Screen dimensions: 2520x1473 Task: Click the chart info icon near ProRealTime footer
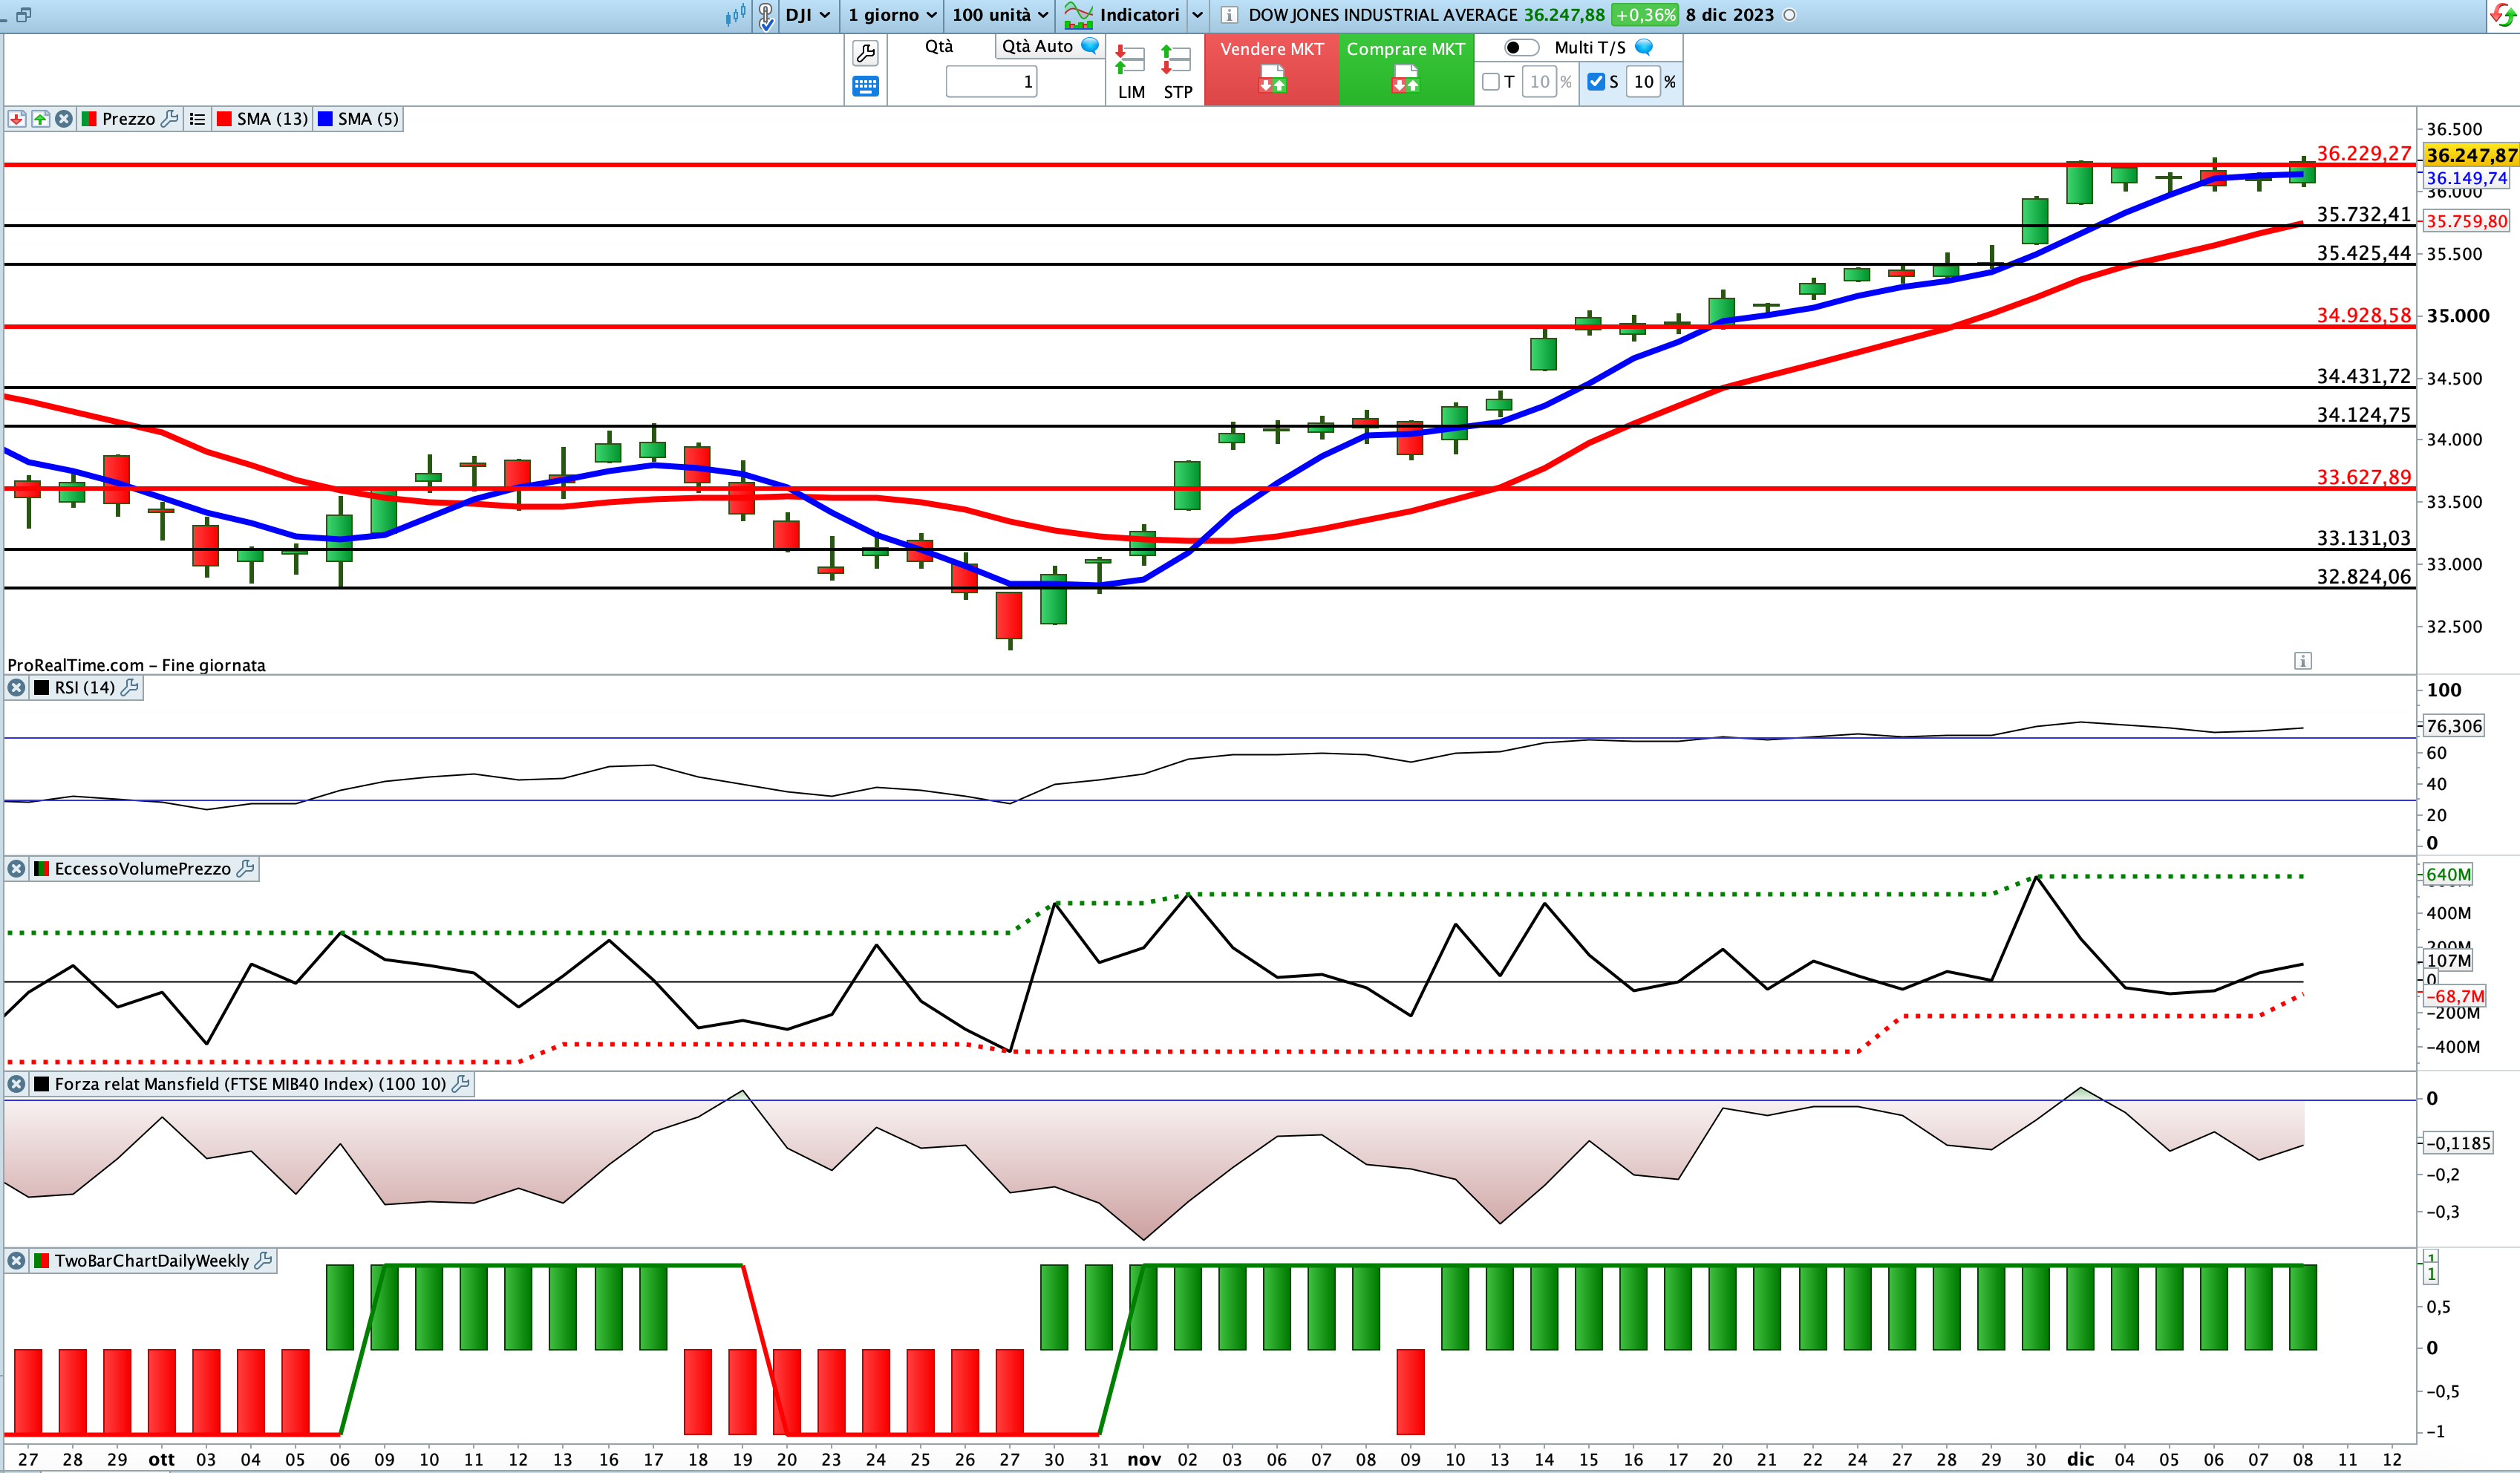click(2302, 661)
